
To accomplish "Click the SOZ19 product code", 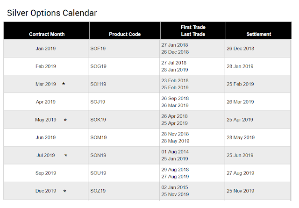I will click(x=98, y=191).
